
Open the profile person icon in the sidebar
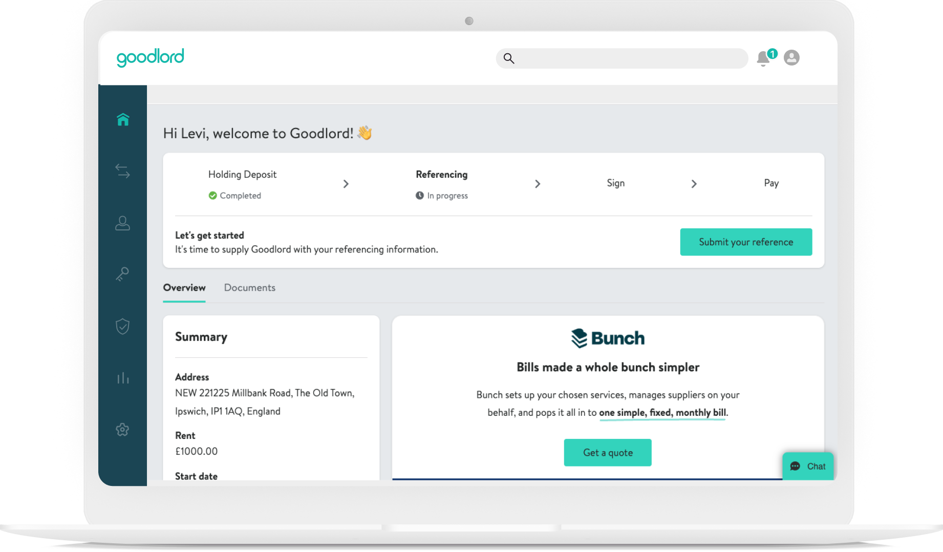tap(123, 223)
